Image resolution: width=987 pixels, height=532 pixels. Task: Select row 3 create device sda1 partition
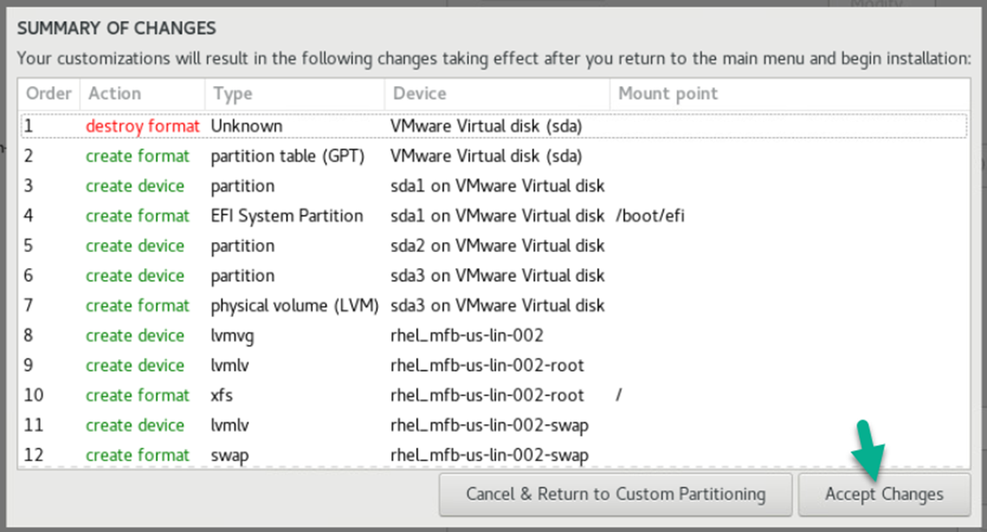(x=494, y=186)
